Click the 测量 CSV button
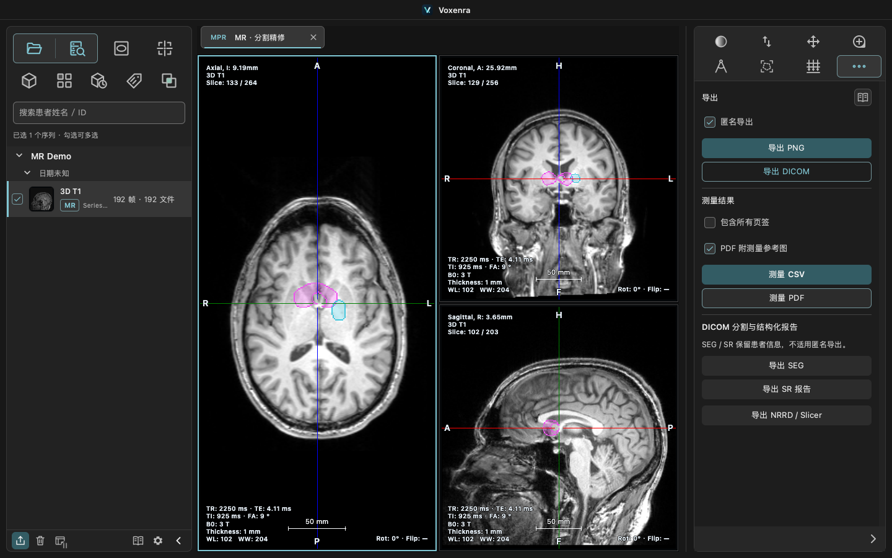The width and height of the screenshot is (892, 558). [787, 275]
